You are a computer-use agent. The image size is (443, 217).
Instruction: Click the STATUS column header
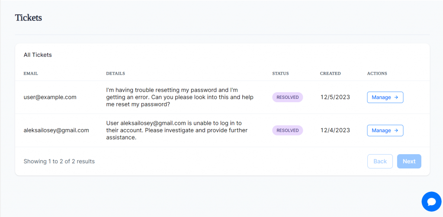point(280,74)
